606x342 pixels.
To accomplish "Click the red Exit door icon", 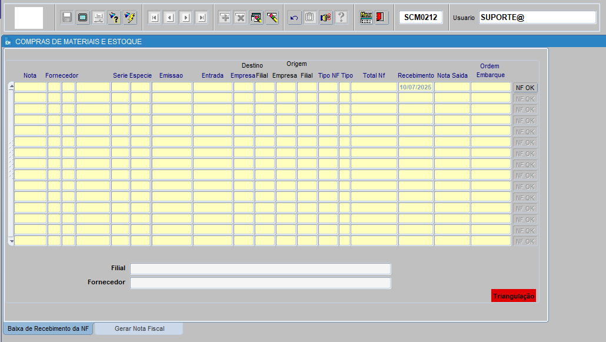I will [381, 18].
